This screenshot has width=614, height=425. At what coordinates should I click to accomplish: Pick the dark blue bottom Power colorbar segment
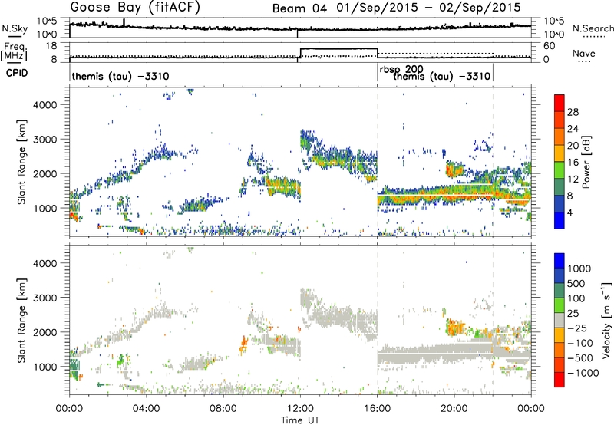coord(560,220)
